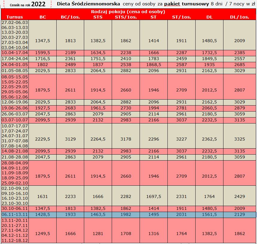This screenshot has width=257, height=244.
Task: Click the '01.05-08.05' turnus cell
Action: (x=15, y=71)
